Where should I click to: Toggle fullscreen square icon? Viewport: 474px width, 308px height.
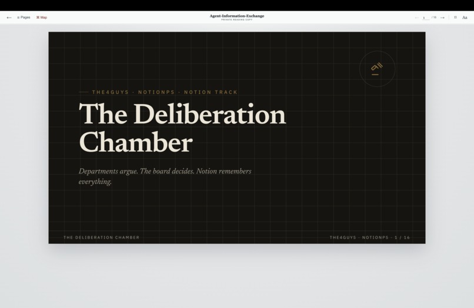(x=455, y=17)
